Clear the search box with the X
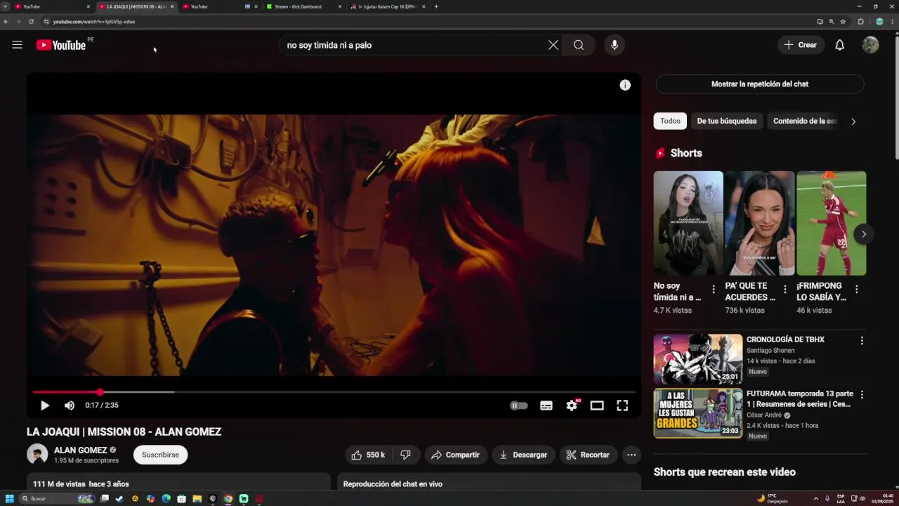The width and height of the screenshot is (899, 506). coord(553,45)
